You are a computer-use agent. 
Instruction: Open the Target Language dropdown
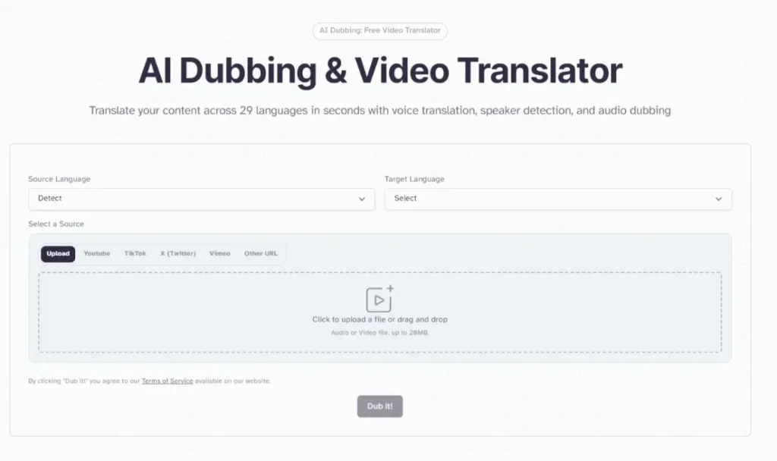point(559,199)
